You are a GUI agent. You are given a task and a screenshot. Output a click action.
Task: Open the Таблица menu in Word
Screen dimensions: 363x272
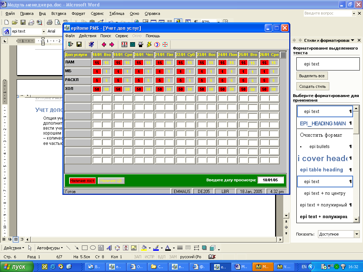point(117,13)
